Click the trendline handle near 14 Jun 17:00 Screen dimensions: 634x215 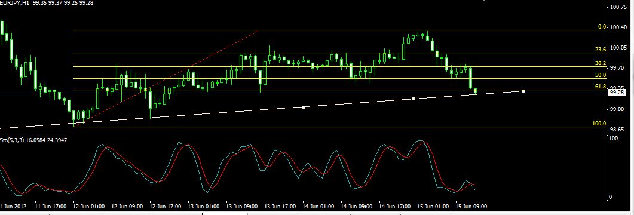(413, 99)
